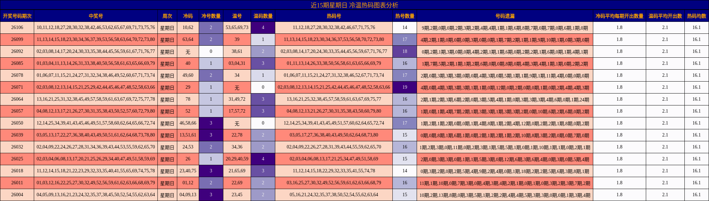Select issue number 26057
The height and width of the screenshot is (201, 709).
(x=17, y=111)
